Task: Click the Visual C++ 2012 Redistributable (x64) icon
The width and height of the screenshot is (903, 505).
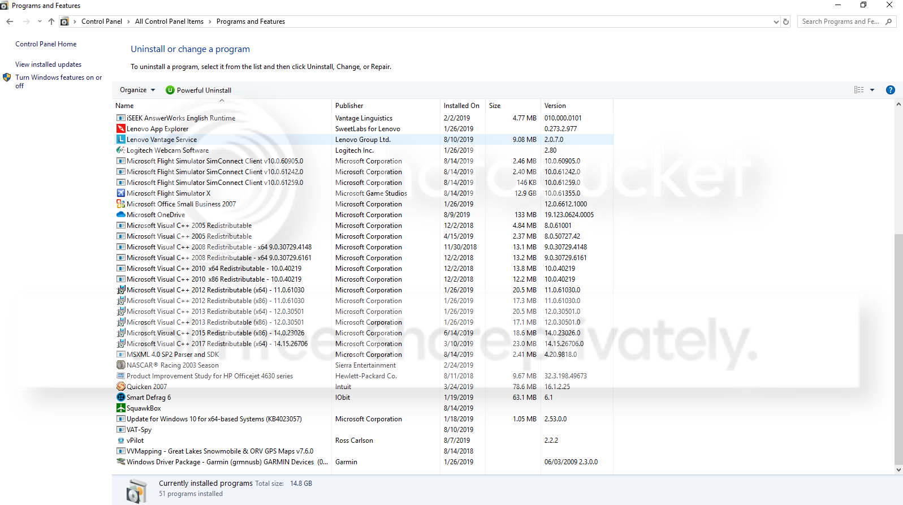Action: click(120, 290)
